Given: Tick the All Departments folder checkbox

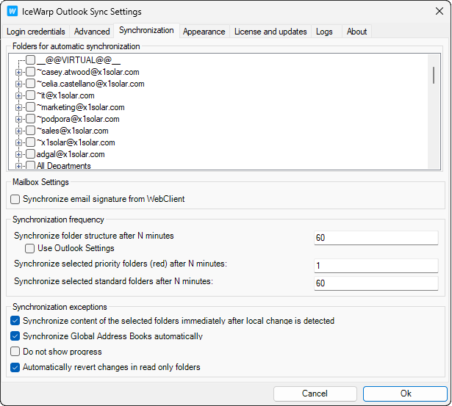Looking at the screenshot, I should (x=31, y=166).
